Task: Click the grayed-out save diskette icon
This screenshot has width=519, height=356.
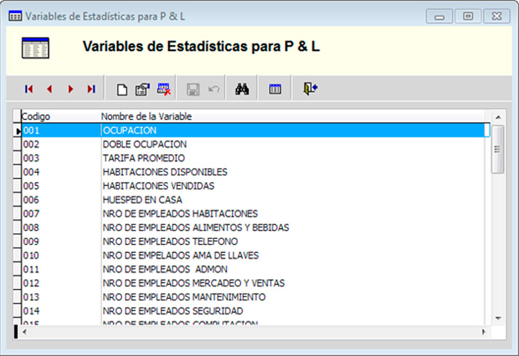Action: coord(193,89)
